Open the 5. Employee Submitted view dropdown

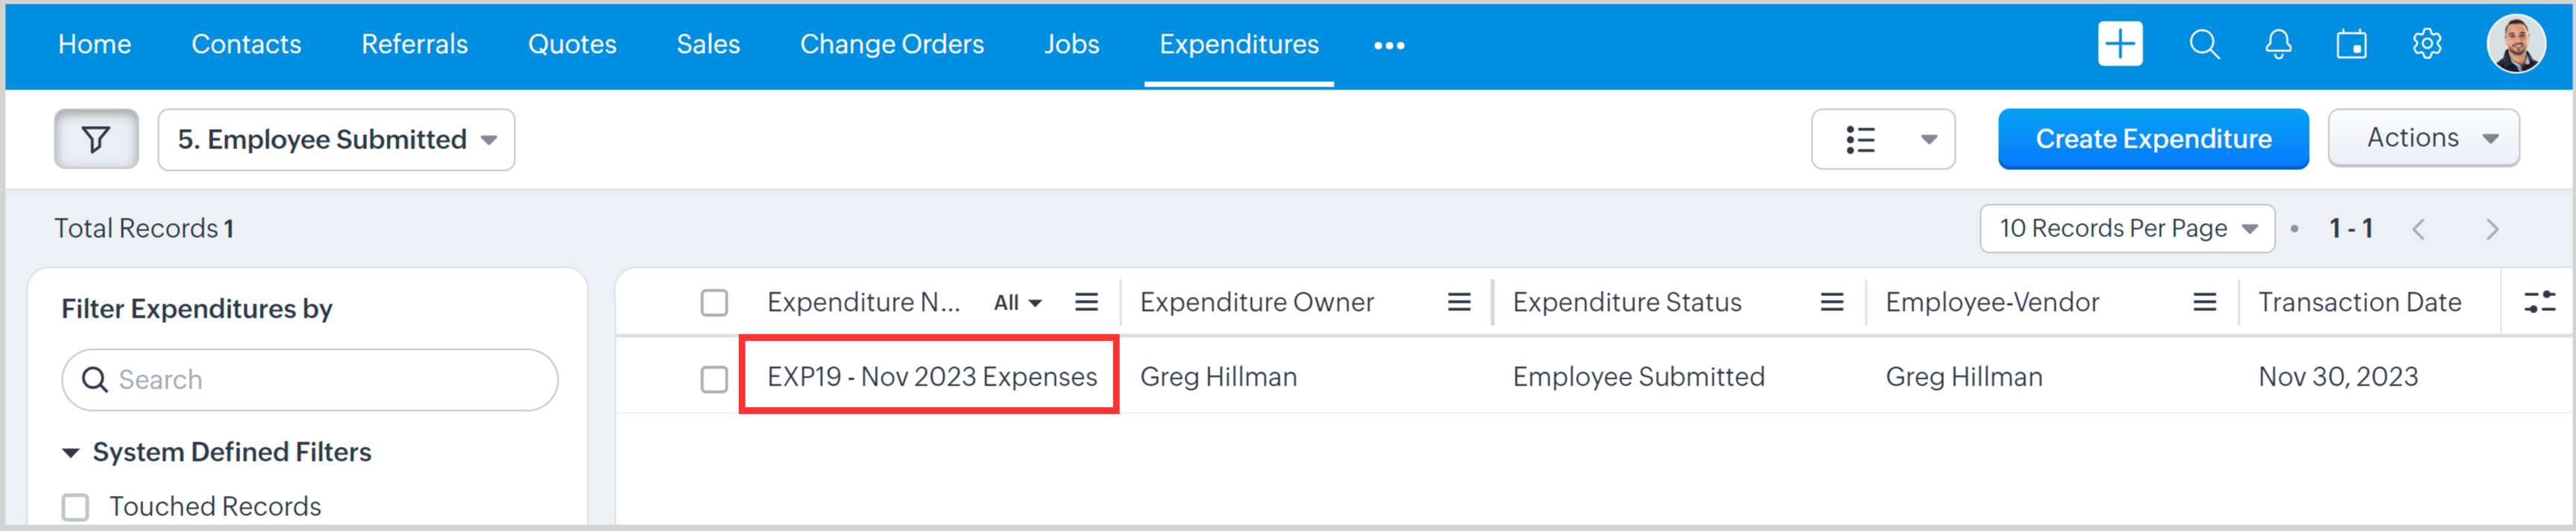[x=336, y=139]
